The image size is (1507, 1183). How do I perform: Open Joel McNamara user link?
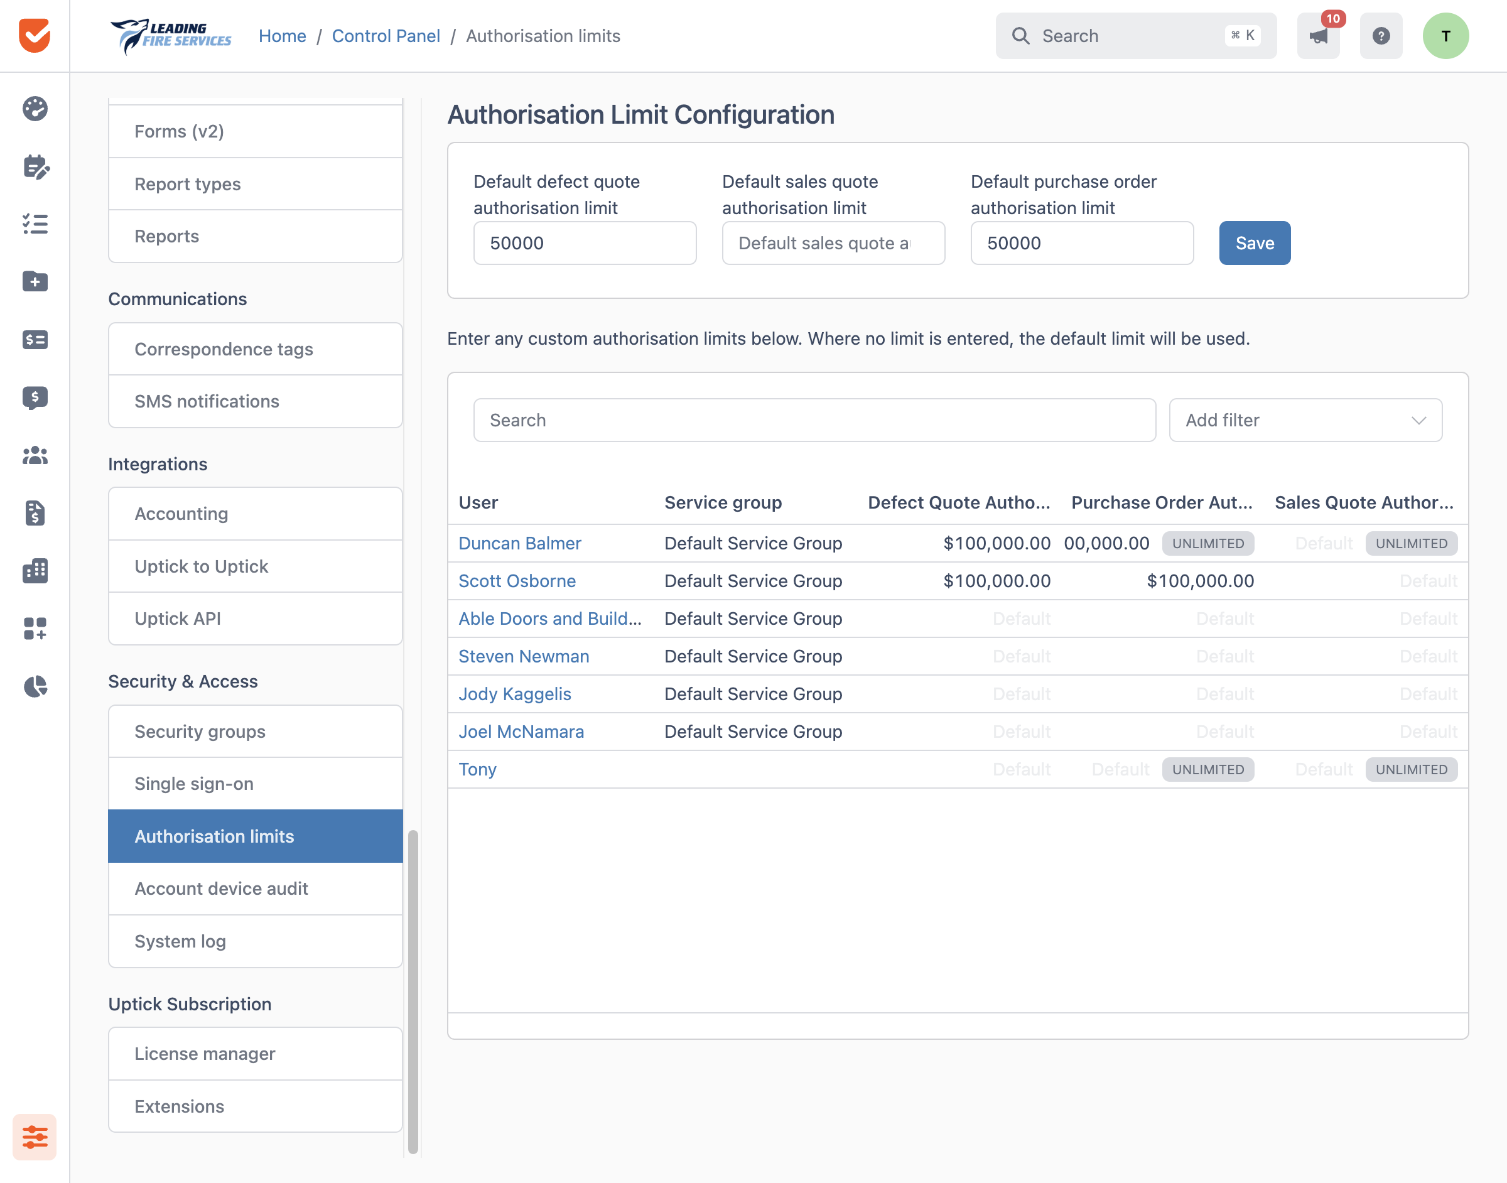coord(521,732)
